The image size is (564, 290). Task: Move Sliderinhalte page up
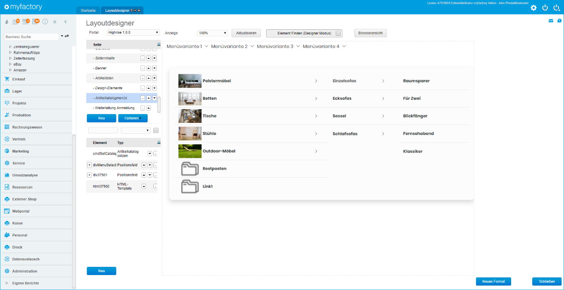pos(149,58)
